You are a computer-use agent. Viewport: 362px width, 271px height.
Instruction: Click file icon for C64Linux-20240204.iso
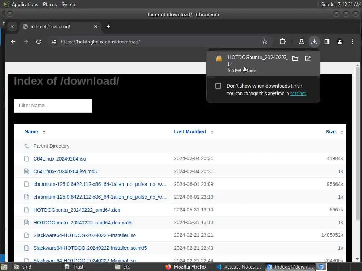pyautogui.click(x=27, y=158)
